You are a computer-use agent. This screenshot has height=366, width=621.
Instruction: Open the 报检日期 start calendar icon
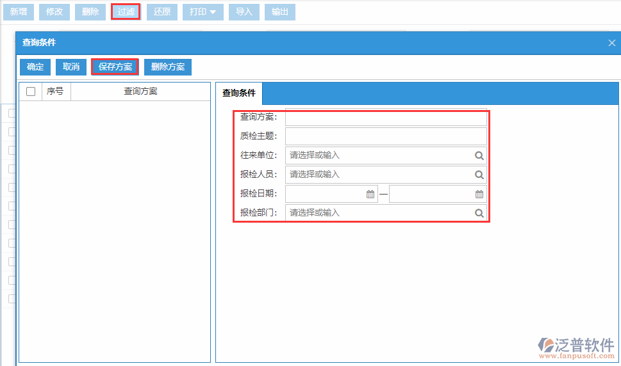pos(370,194)
